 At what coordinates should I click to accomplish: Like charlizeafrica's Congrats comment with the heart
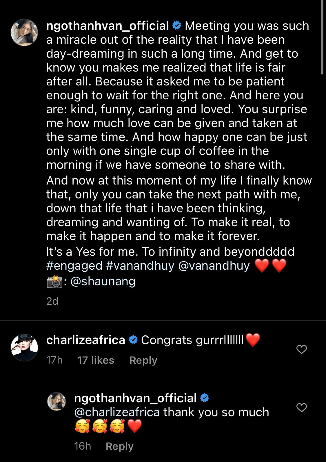click(x=302, y=349)
